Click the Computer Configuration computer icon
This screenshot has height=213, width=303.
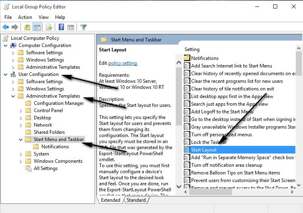click(13, 45)
